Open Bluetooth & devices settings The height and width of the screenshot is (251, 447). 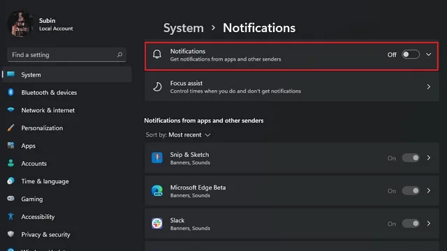[x=67, y=92]
